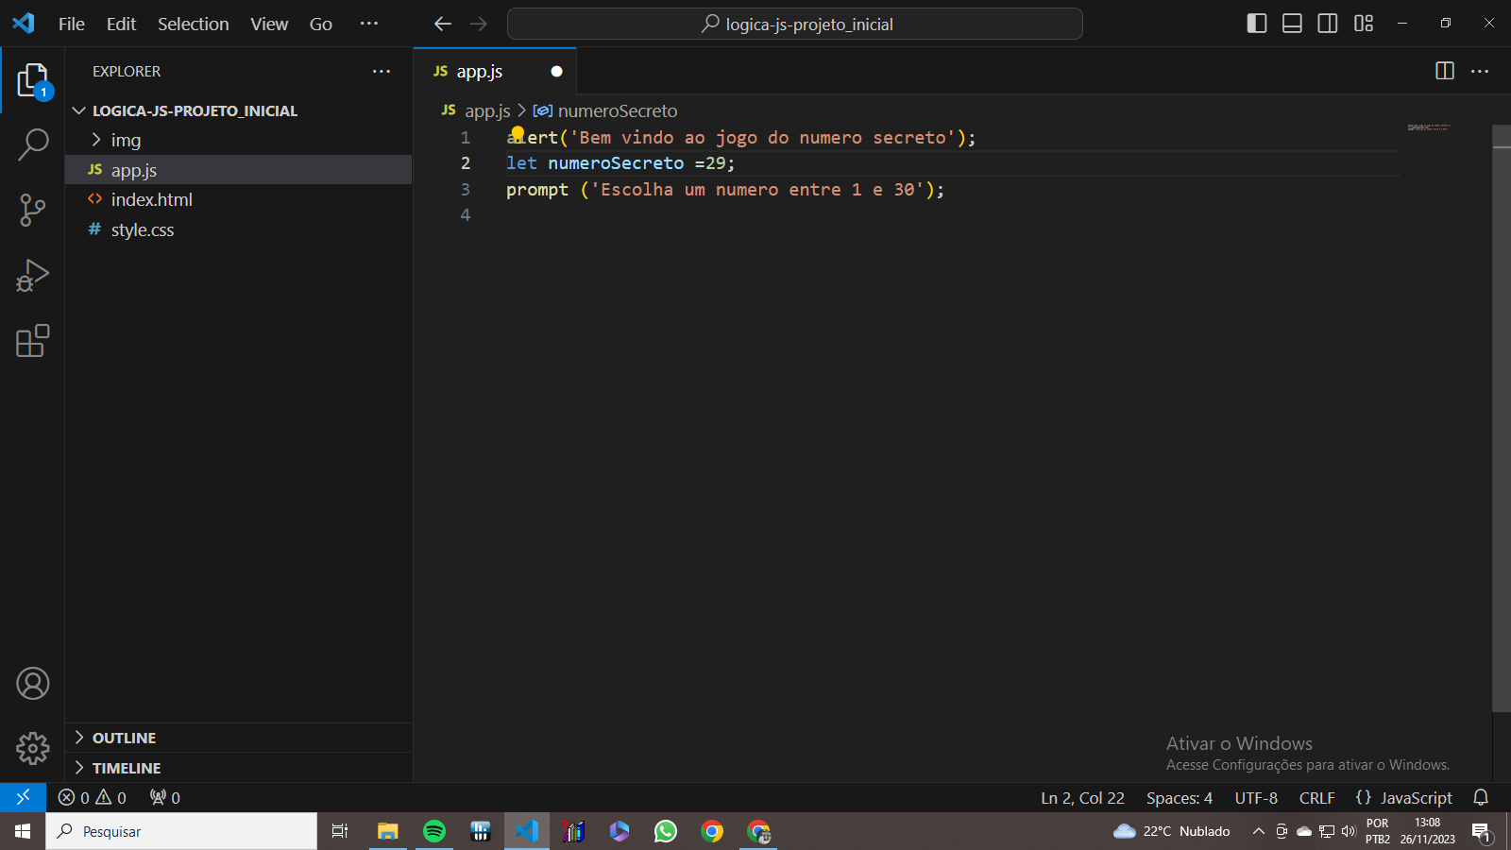This screenshot has width=1511, height=850.
Task: Expand the img folder
Action: [239, 140]
